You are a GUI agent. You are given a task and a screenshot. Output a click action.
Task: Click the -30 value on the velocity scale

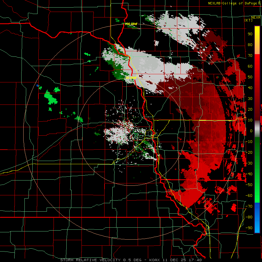[249, 163]
